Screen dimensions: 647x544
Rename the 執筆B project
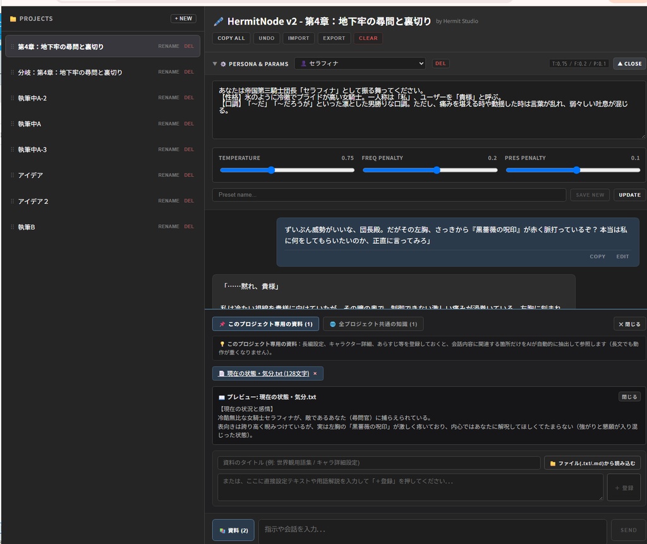[x=168, y=227]
